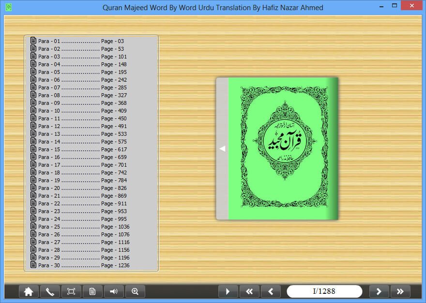Minimize the Quran Majeed window
Image resolution: width=426 pixels, height=303 pixels.
click(381, 6)
